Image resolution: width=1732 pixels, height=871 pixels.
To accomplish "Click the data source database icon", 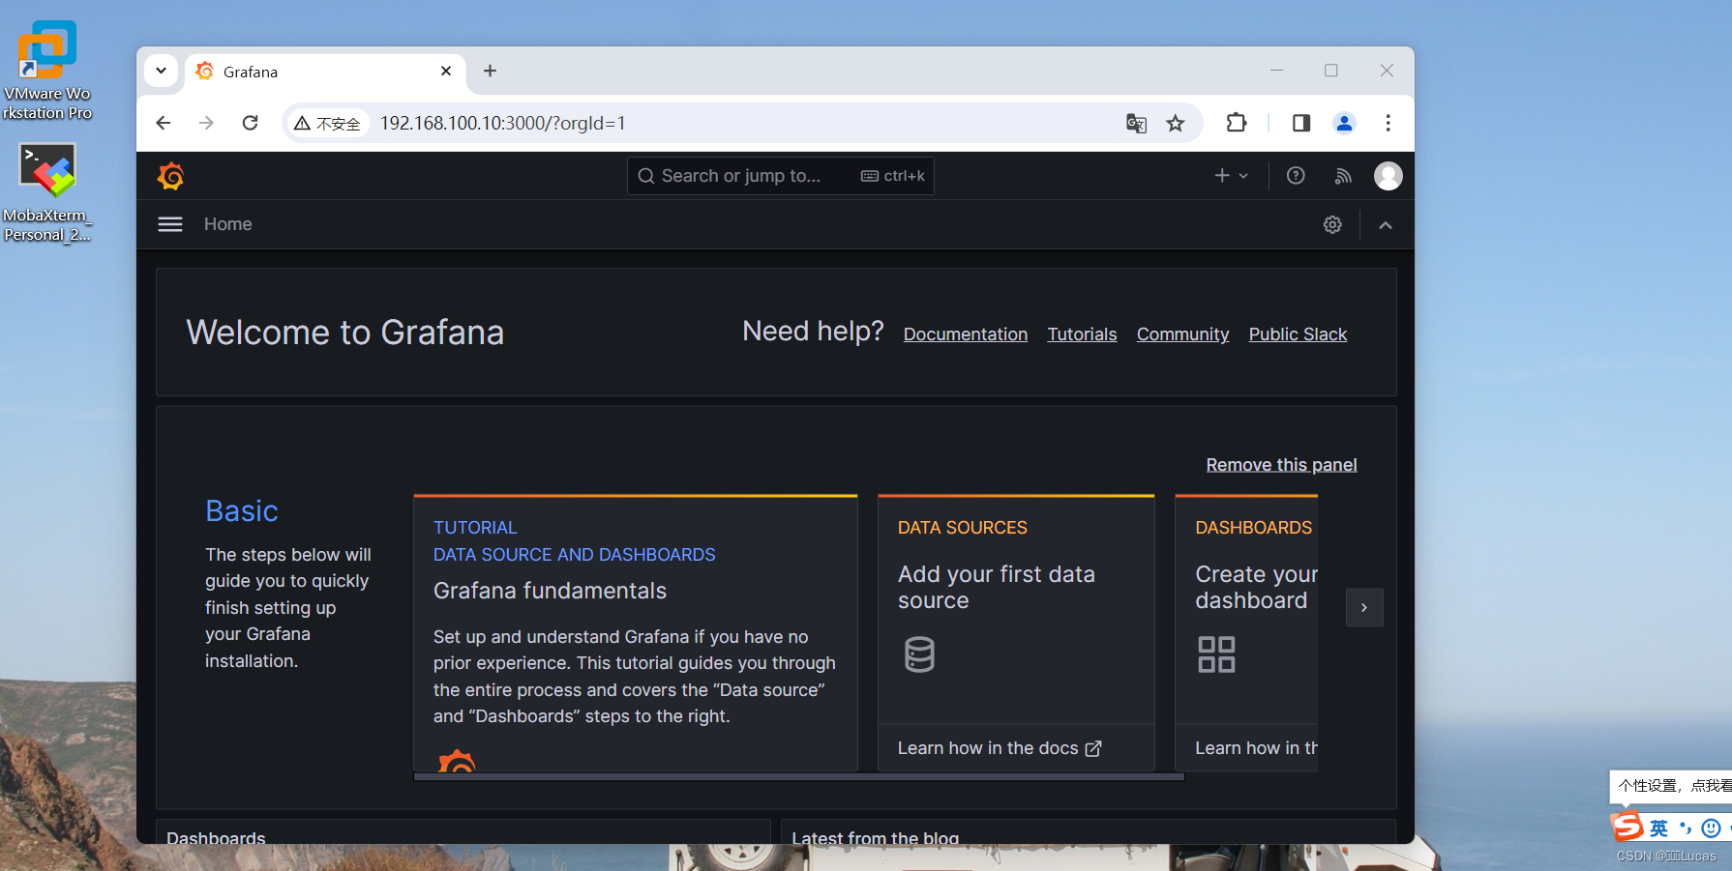I will tap(919, 654).
